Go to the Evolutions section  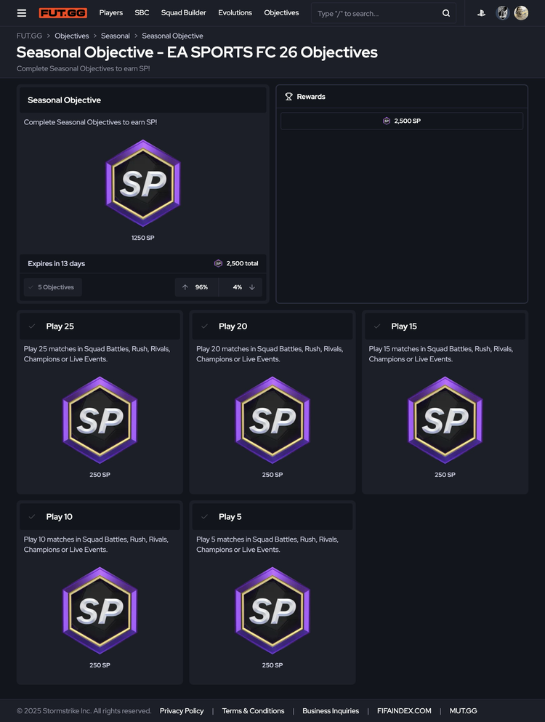click(235, 13)
